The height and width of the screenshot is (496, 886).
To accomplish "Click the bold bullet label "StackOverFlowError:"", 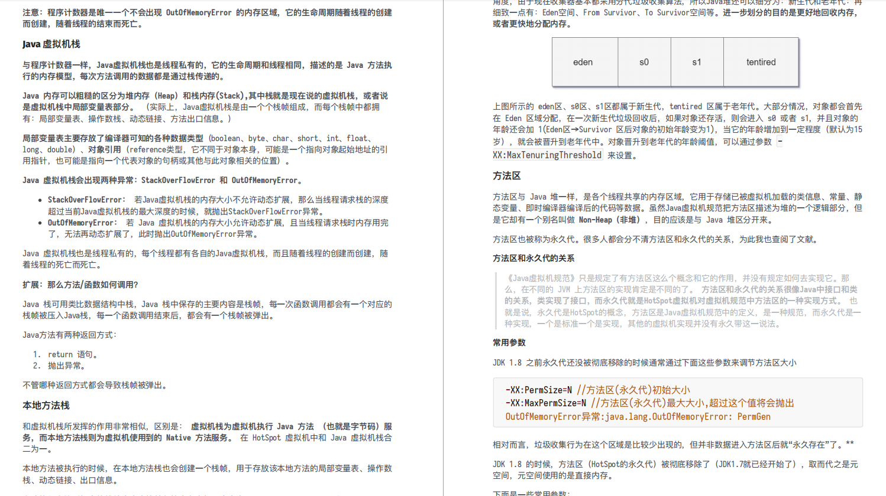I will pyautogui.click(x=86, y=200).
